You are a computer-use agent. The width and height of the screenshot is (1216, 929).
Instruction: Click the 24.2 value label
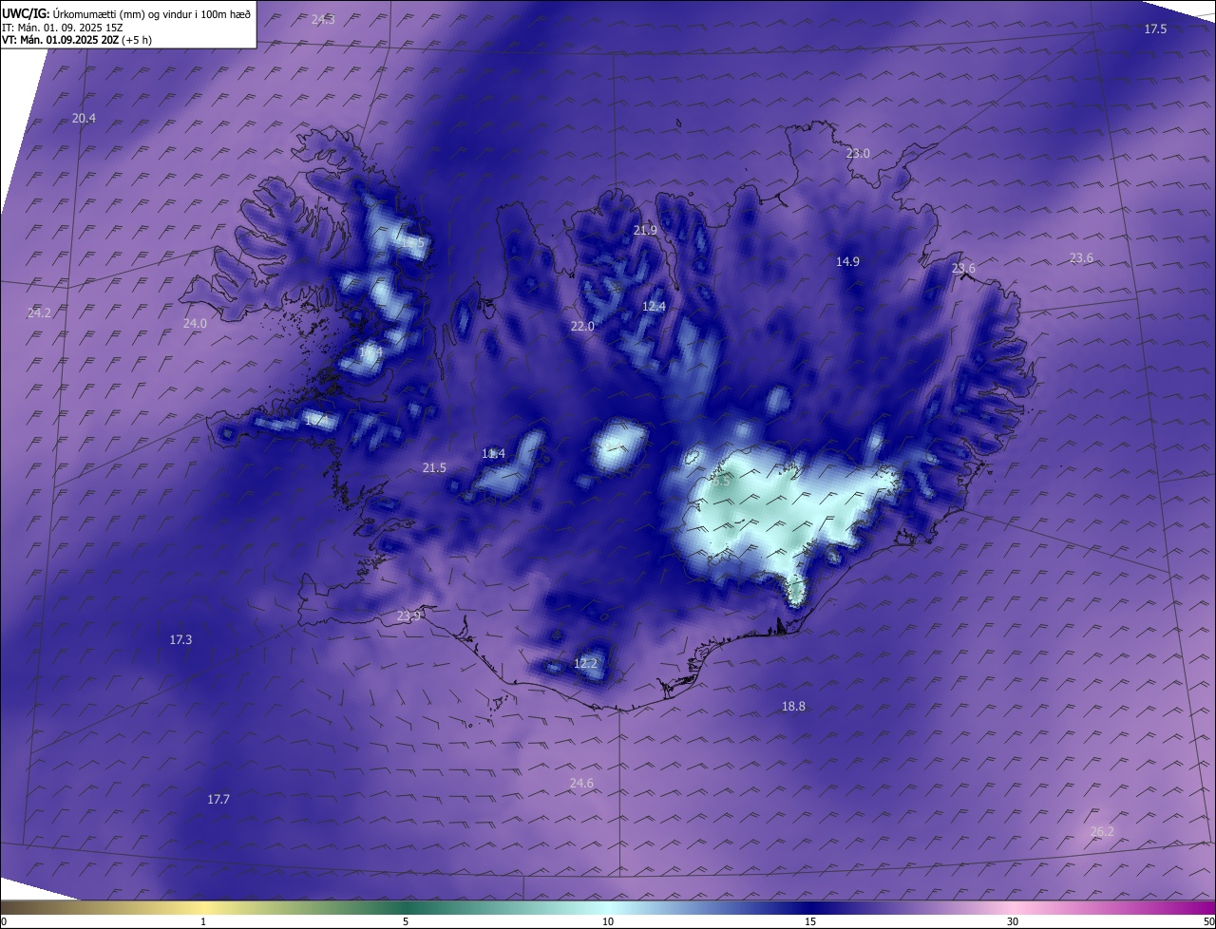tap(39, 313)
